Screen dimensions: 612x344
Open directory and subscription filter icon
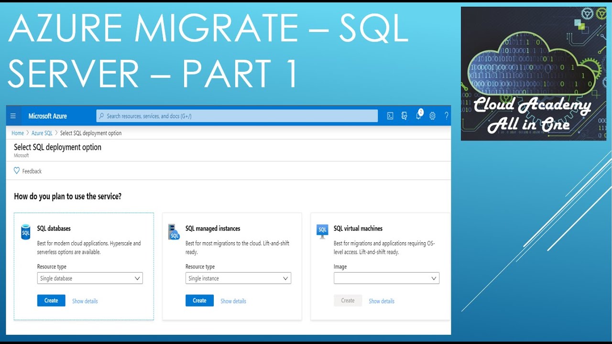tap(404, 116)
